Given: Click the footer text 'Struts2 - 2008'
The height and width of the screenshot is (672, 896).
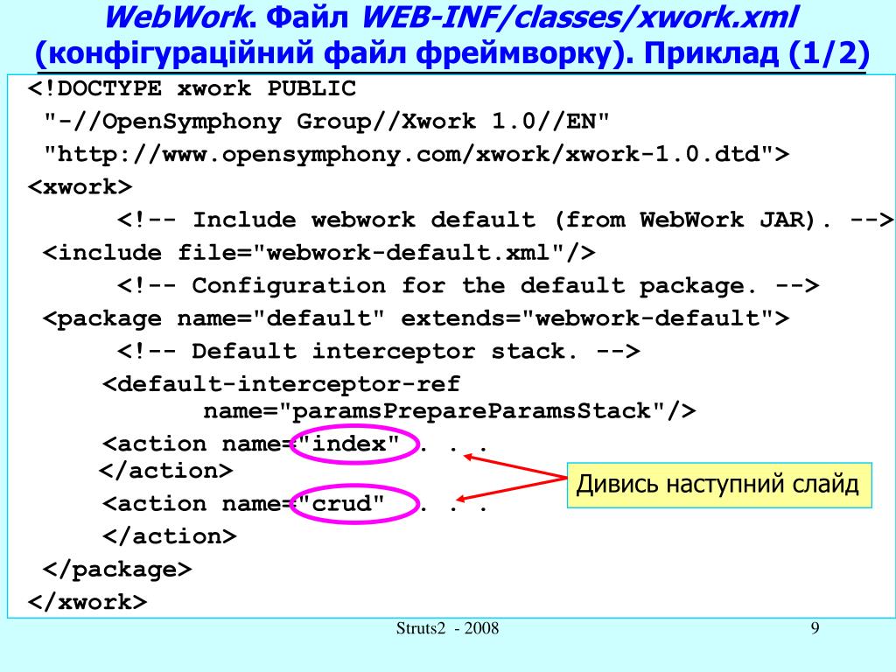Looking at the screenshot, I should click(x=447, y=628).
